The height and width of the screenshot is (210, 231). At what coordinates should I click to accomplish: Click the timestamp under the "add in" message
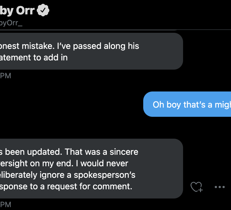point(5,76)
